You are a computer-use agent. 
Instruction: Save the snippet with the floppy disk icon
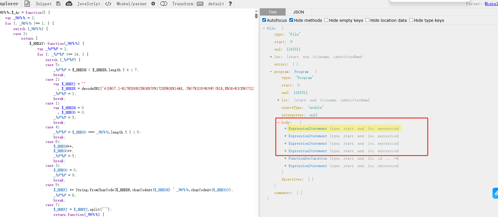point(58,4)
